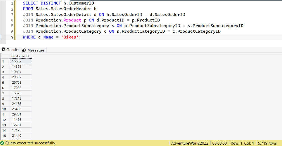
Task: Click the 'Bikes' string literal
Action: tap(70, 37)
